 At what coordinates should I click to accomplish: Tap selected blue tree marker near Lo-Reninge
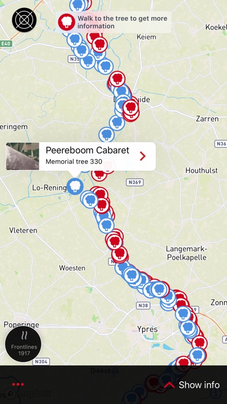[75, 186]
